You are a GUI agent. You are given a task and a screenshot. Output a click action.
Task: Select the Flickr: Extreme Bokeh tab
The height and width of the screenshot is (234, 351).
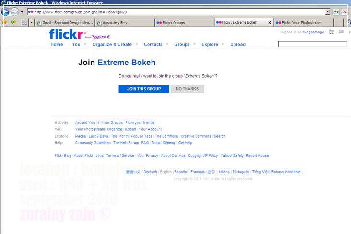click(241, 22)
